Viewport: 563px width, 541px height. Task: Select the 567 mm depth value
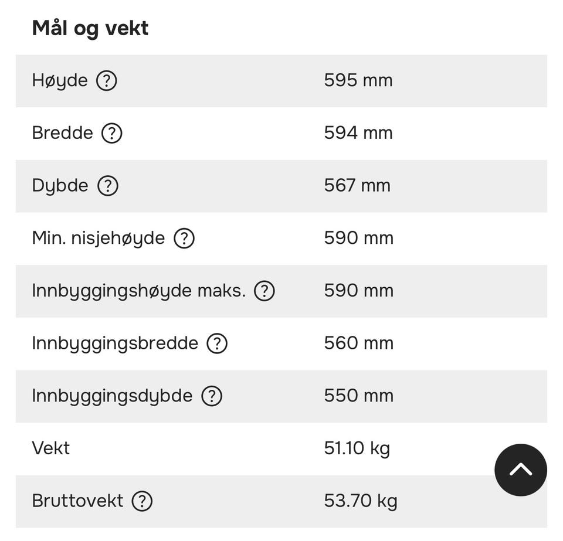357,185
